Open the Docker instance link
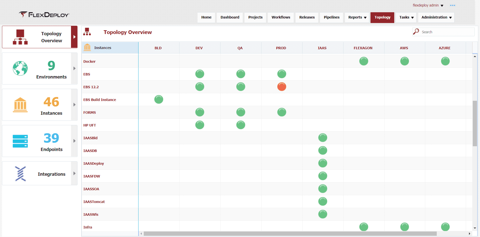Image resolution: width=480 pixels, height=237 pixels. coord(89,61)
